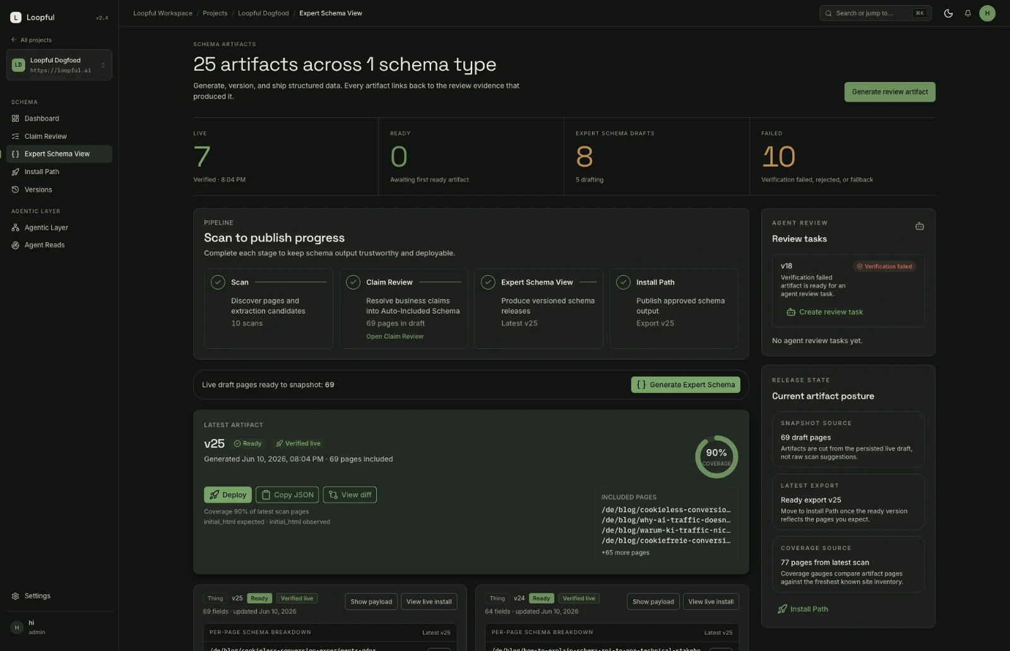View diff for v25 artifact
The width and height of the screenshot is (1010, 651).
[350, 495]
